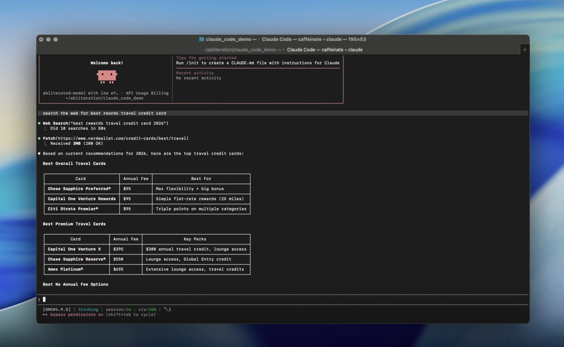Viewport: 564px width, 347px height.
Task: Click the 'bypass permissions on' mode text
Action: 77,315
